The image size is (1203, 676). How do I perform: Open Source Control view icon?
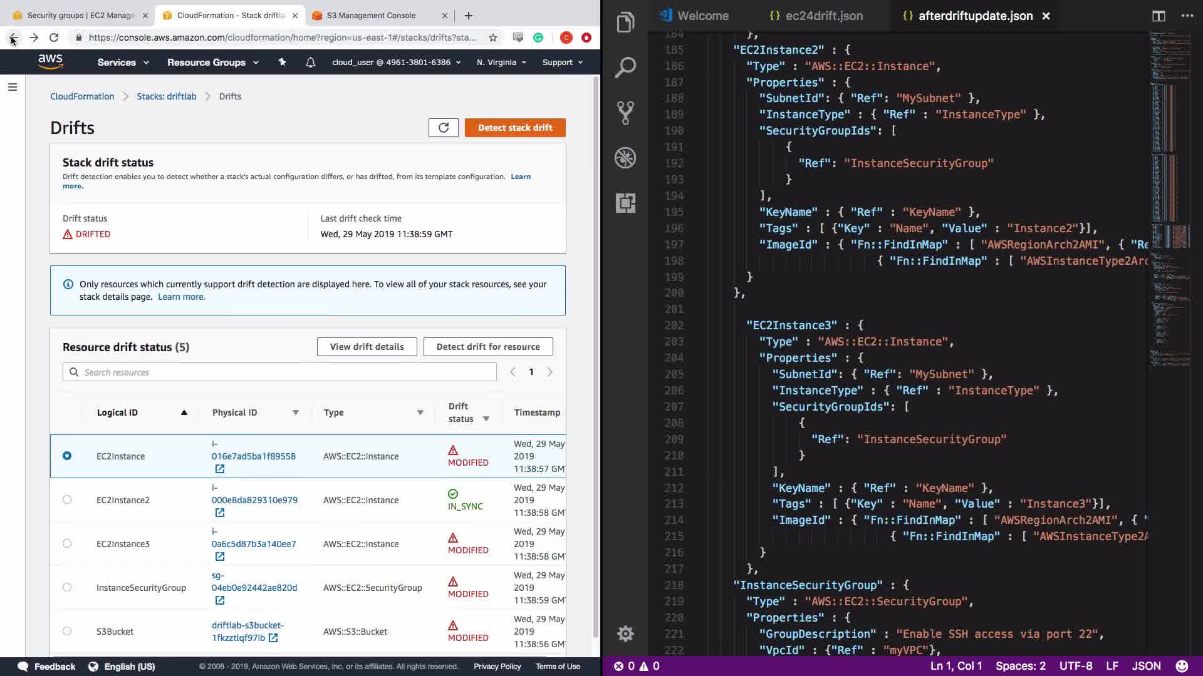click(x=625, y=113)
